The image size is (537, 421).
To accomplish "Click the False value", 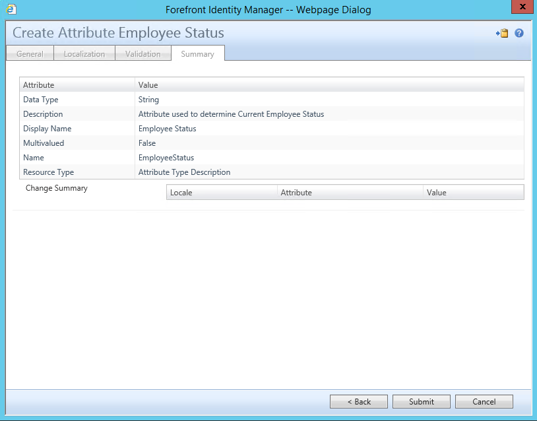I will tap(147, 143).
